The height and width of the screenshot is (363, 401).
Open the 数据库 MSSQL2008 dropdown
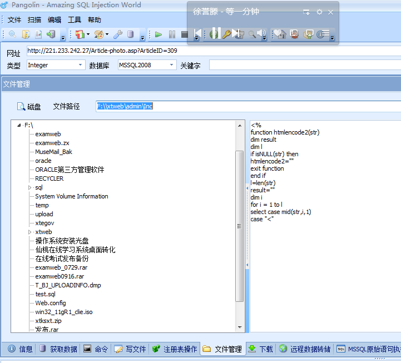pyautogui.click(x=171, y=65)
